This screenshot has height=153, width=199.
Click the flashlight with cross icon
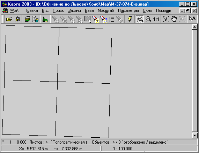(x=119, y=19)
